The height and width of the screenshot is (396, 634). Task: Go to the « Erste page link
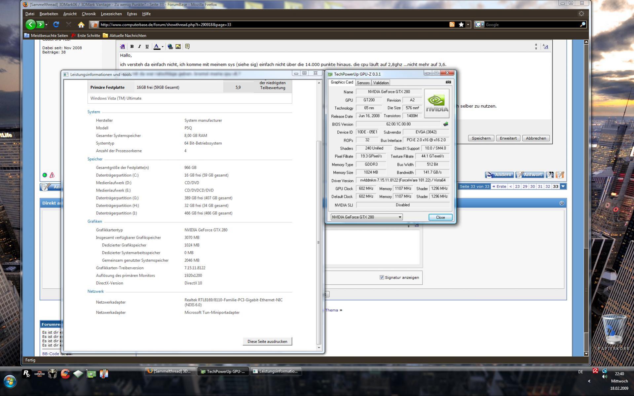point(499,187)
